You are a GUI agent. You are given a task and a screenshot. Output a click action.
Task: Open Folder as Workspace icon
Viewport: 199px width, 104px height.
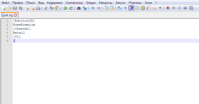154,8
